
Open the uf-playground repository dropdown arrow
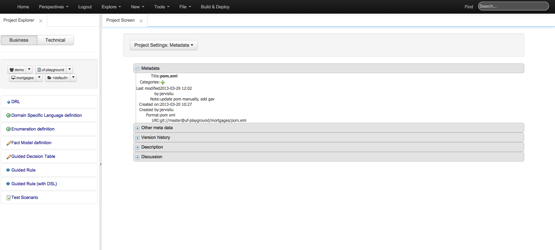pos(70,69)
